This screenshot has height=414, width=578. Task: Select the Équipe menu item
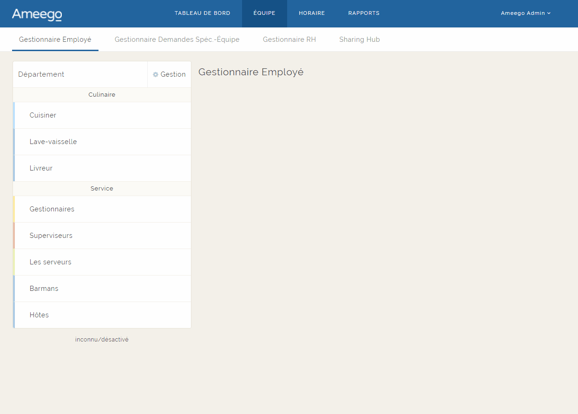[x=264, y=13]
